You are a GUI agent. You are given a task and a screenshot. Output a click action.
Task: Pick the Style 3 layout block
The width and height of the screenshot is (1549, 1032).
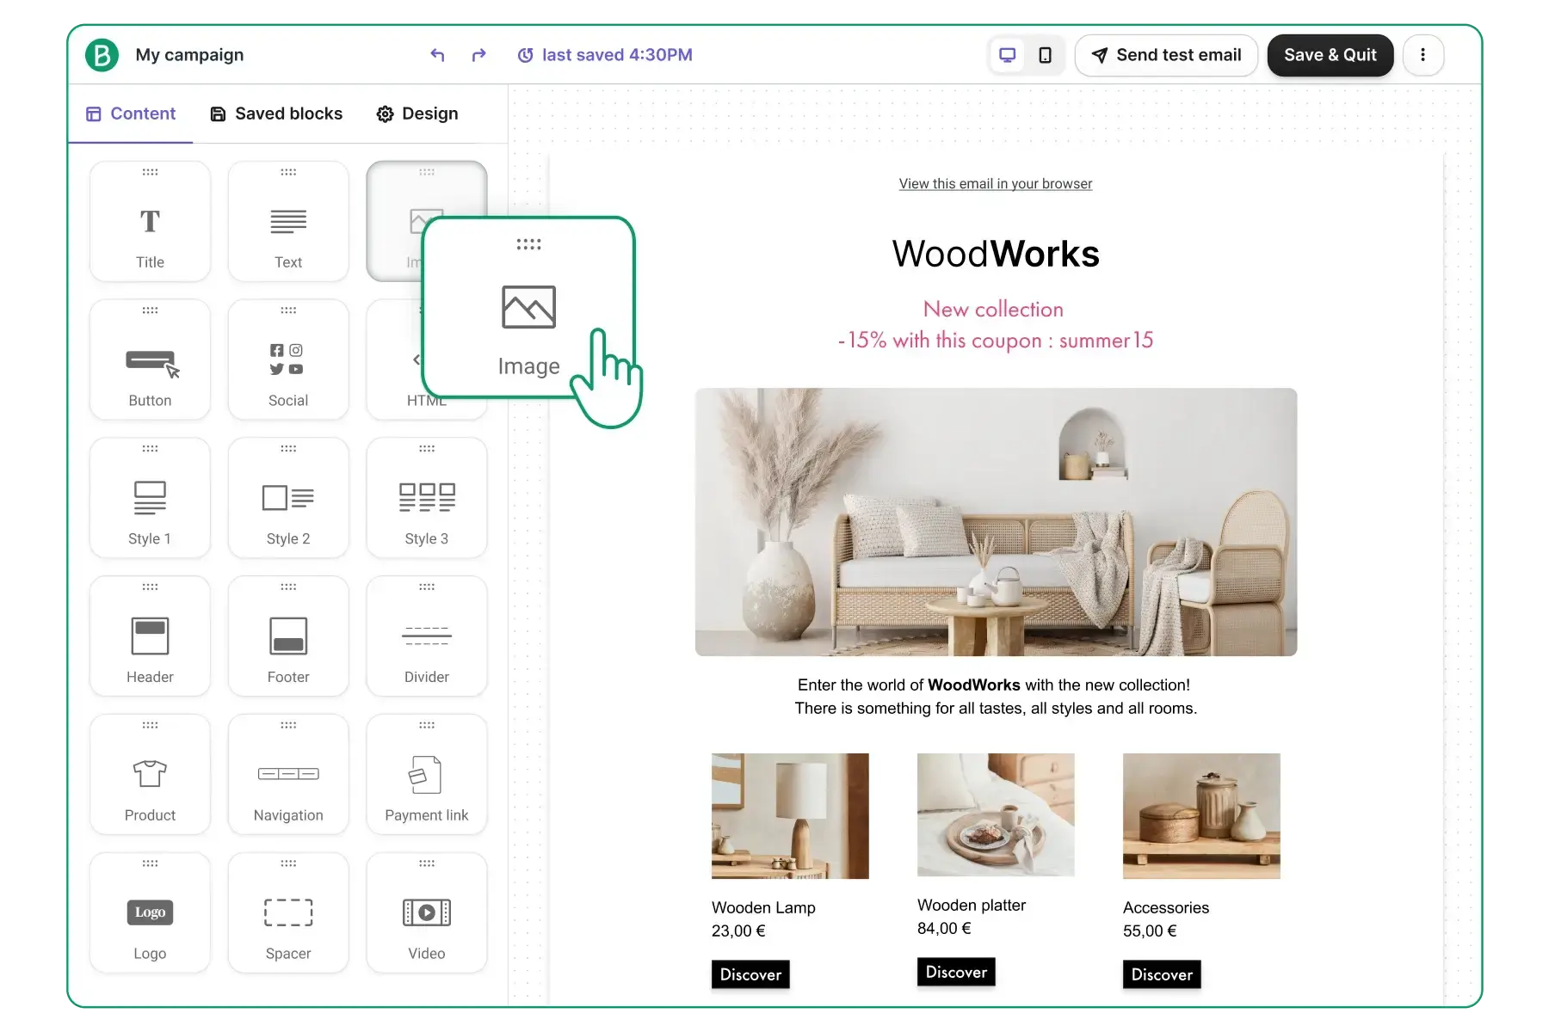[427, 499]
